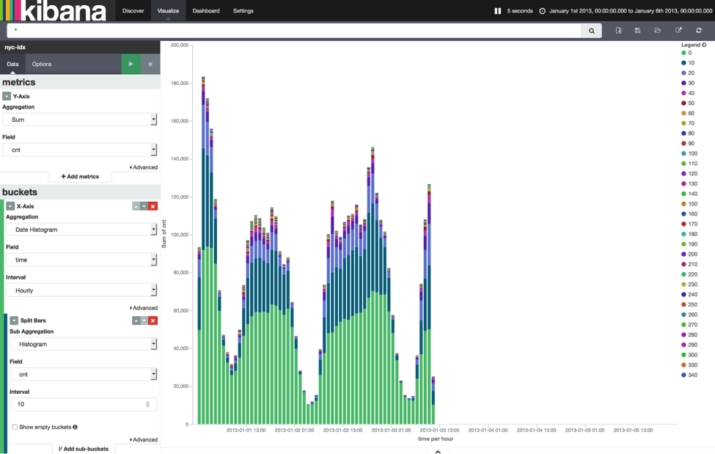
Task: Open the load saved visualization folder icon
Action: click(658, 31)
